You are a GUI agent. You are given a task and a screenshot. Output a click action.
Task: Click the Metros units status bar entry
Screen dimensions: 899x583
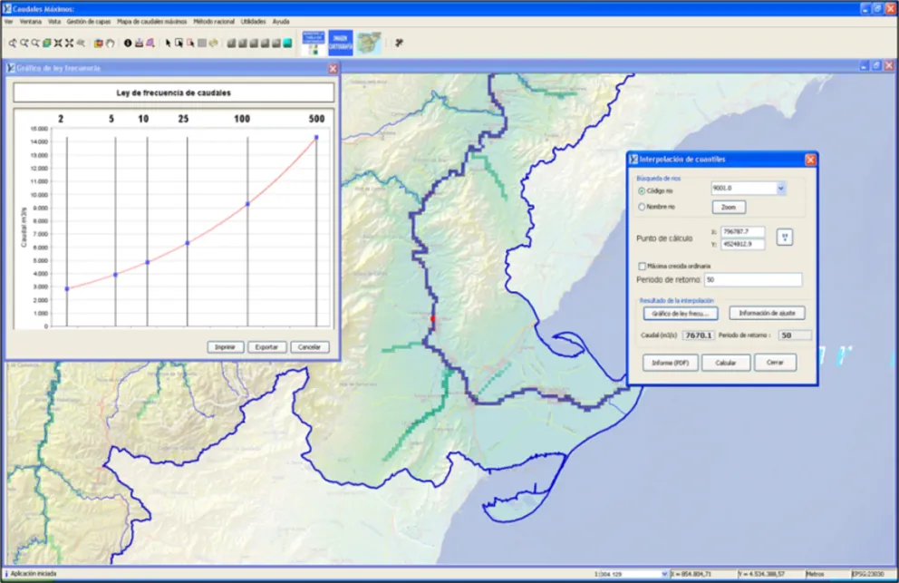coord(815,574)
